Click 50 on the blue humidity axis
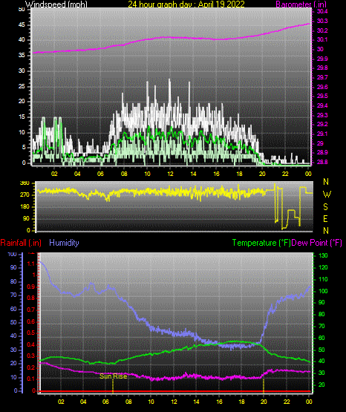 point(13,322)
